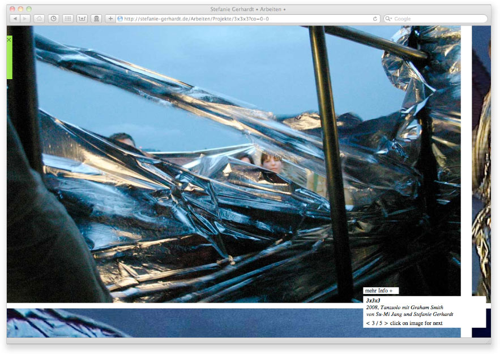
Task: Click the toolbar icon left of the plus button
Action: click(x=96, y=19)
